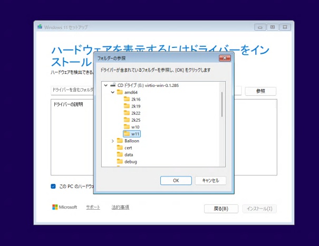319x246 pixels.
Task: Select the 2k19 folder icon
Action: (127, 106)
